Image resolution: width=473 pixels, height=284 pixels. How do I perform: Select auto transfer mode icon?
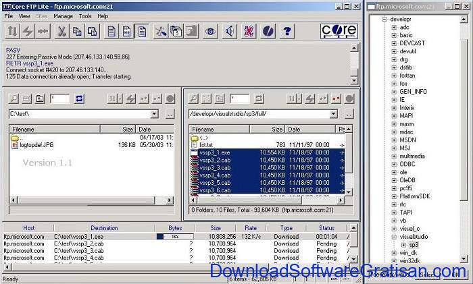tap(142, 31)
